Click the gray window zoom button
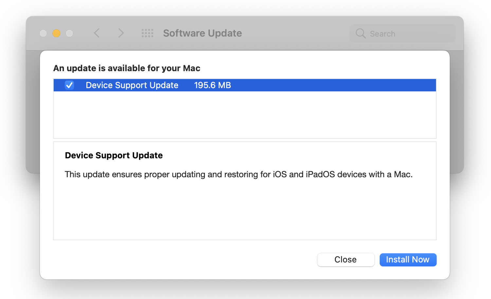This screenshot has width=491, height=299. click(69, 33)
